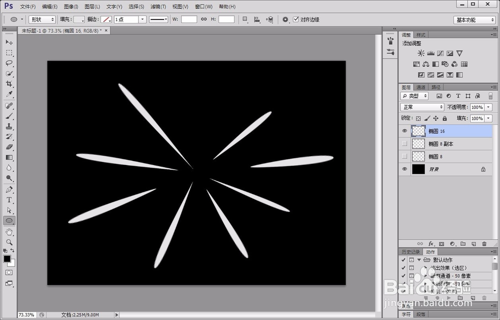Create a new group folder icon
Image resolution: width=500 pixels, height=320 pixels.
pyautogui.click(x=463, y=244)
